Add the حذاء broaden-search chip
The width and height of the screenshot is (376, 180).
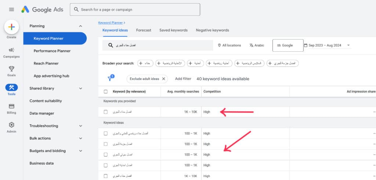pyautogui.click(x=145, y=63)
